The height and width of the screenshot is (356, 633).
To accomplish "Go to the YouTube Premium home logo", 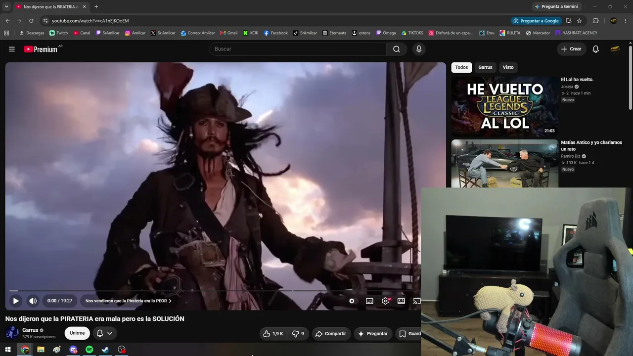I will 41,49.
